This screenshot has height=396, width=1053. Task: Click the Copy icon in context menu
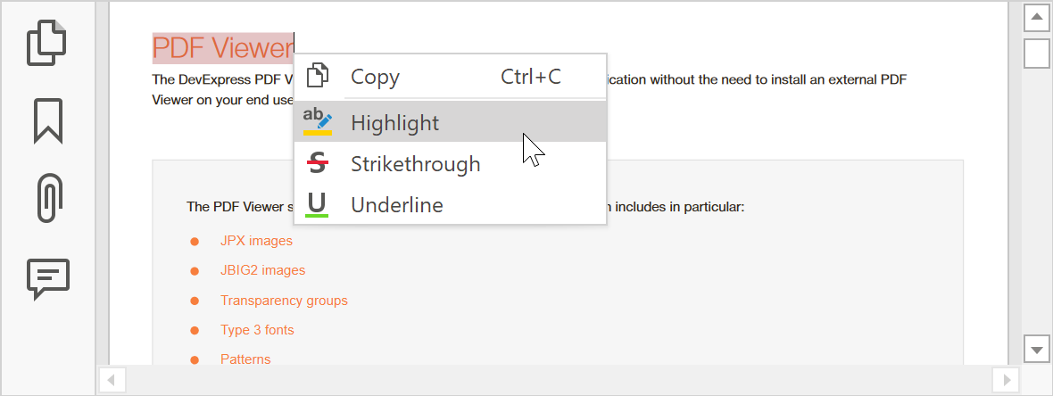(318, 77)
